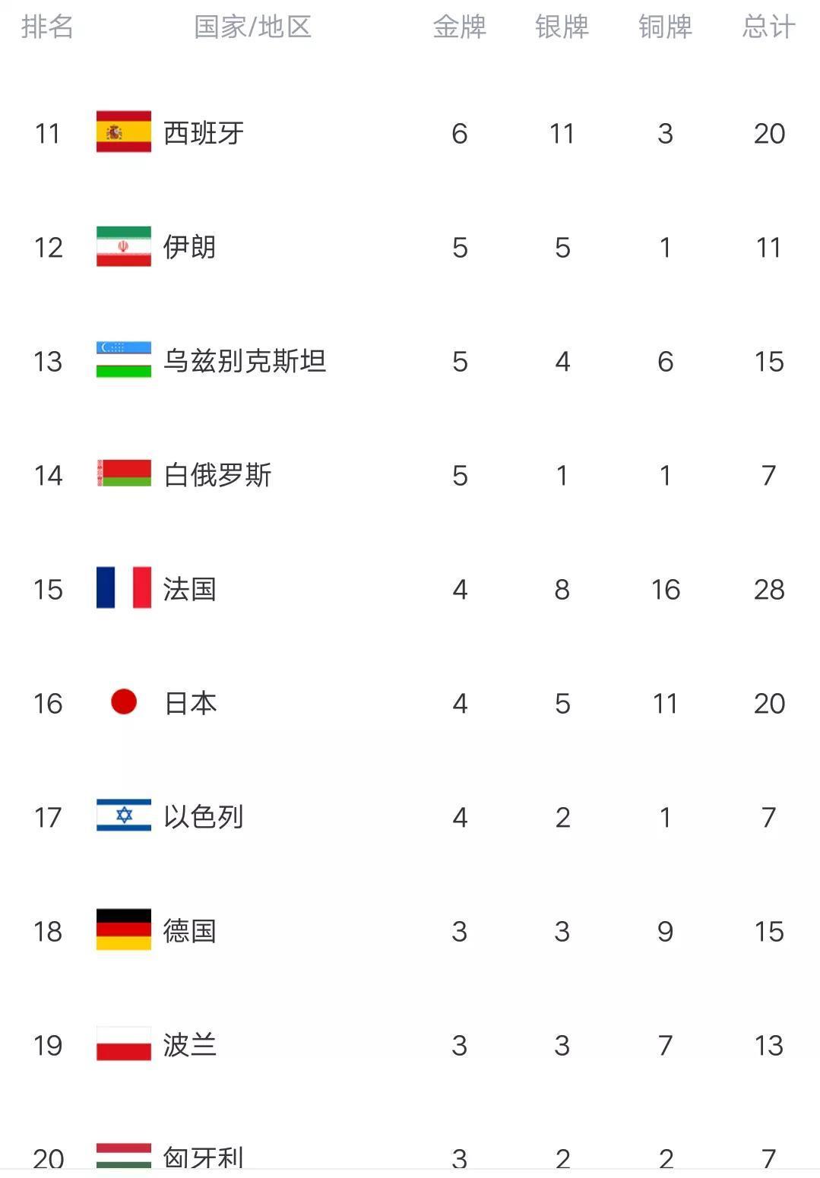Select the 铜牌 column header
This screenshot has height=1178, width=820.
[x=665, y=27]
